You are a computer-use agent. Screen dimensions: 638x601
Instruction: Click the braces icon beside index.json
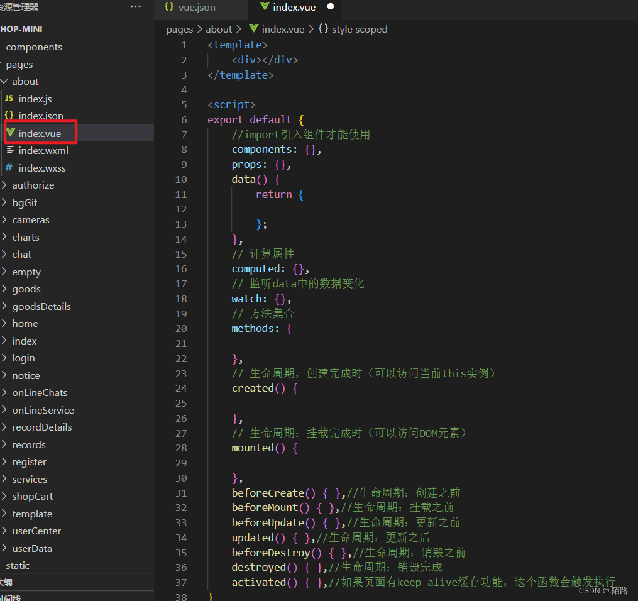(x=9, y=116)
